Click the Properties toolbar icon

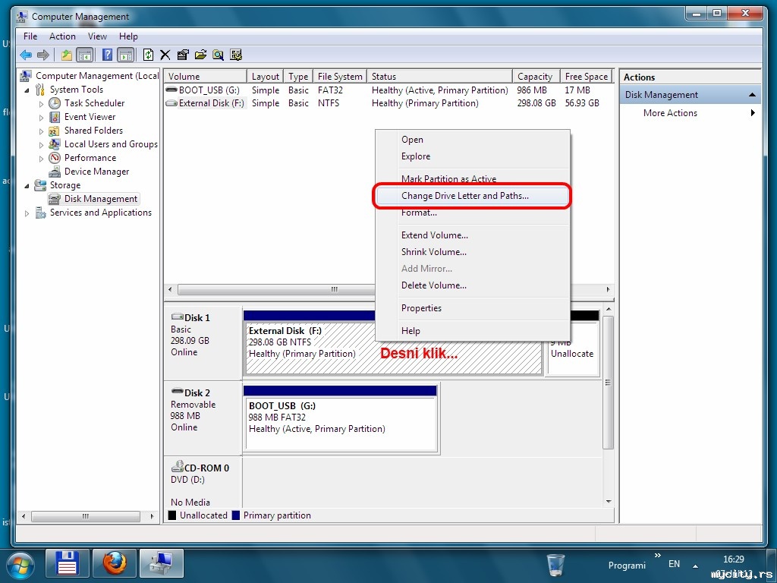(183, 55)
